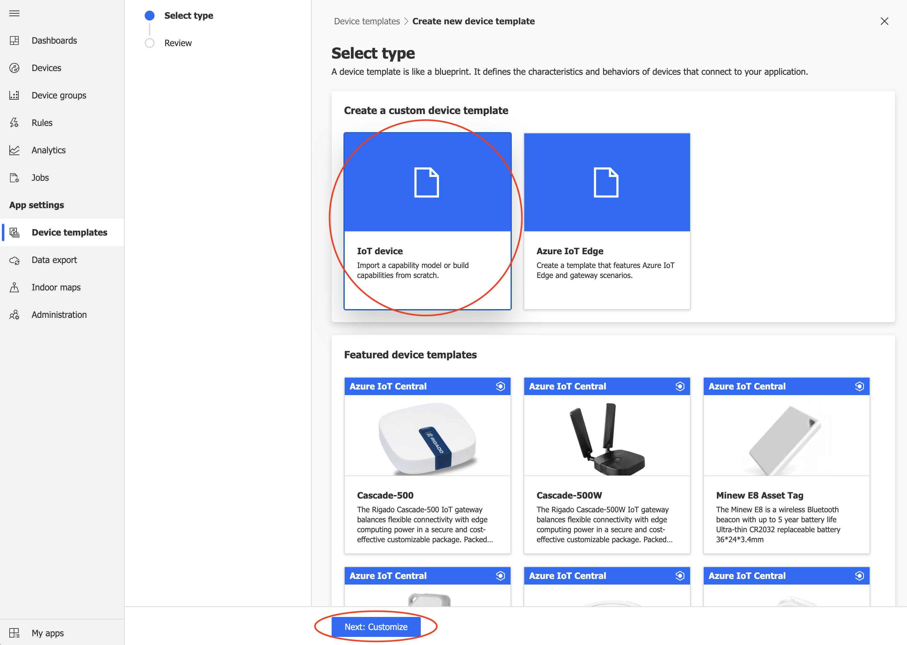Screen dimensions: 907x645
Task: Open Device groups icon in sidebar
Action: (x=14, y=95)
